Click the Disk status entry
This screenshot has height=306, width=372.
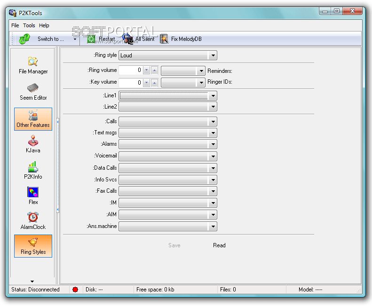point(94,290)
